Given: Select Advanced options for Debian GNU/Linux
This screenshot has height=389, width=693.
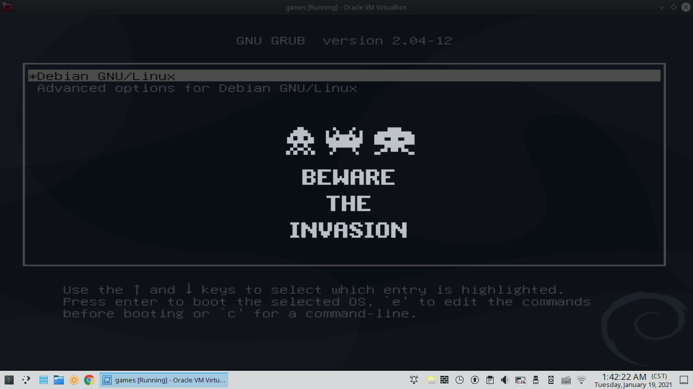Looking at the screenshot, I should point(197,88).
